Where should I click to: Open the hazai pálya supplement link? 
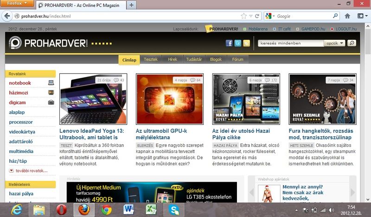click(21, 193)
